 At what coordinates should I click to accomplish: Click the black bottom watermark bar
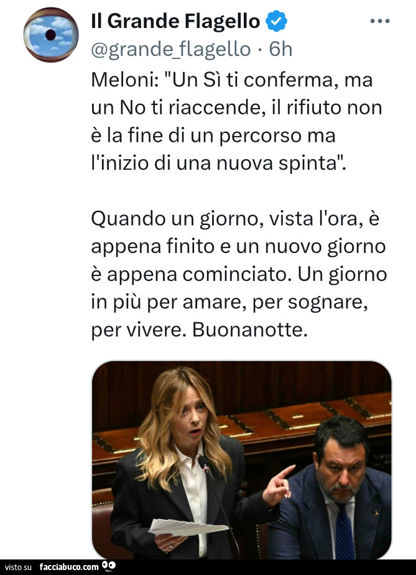click(x=208, y=567)
